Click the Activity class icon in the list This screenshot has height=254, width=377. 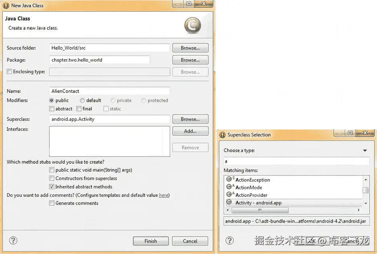229,202
